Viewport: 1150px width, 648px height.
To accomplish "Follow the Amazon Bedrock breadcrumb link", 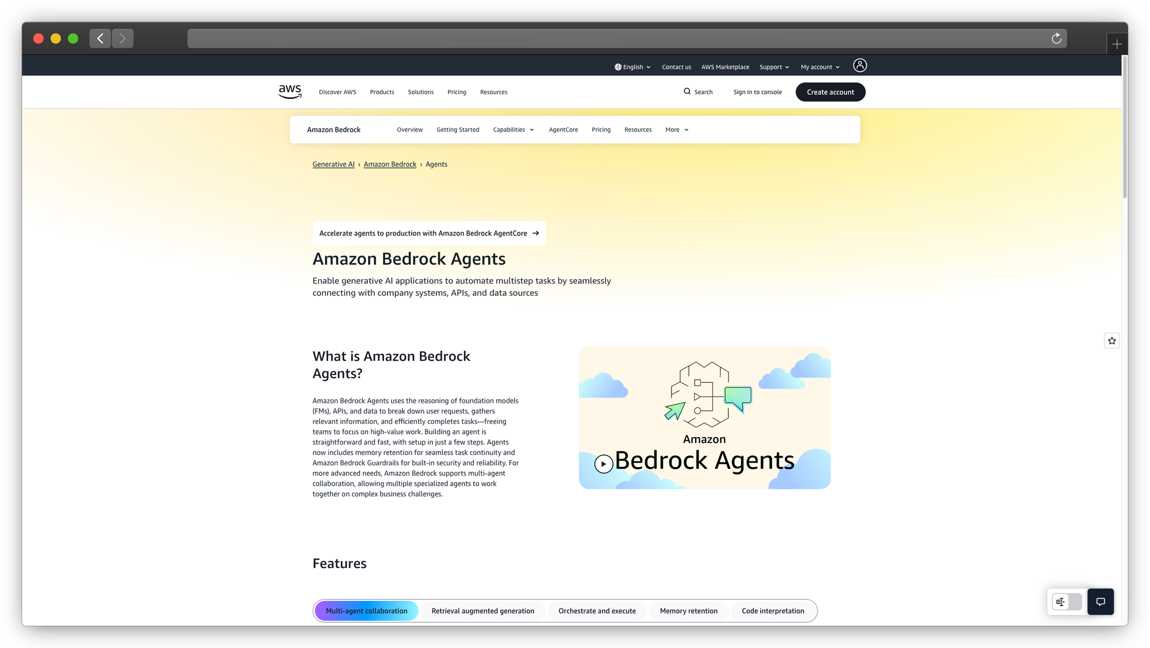I will pyautogui.click(x=390, y=164).
